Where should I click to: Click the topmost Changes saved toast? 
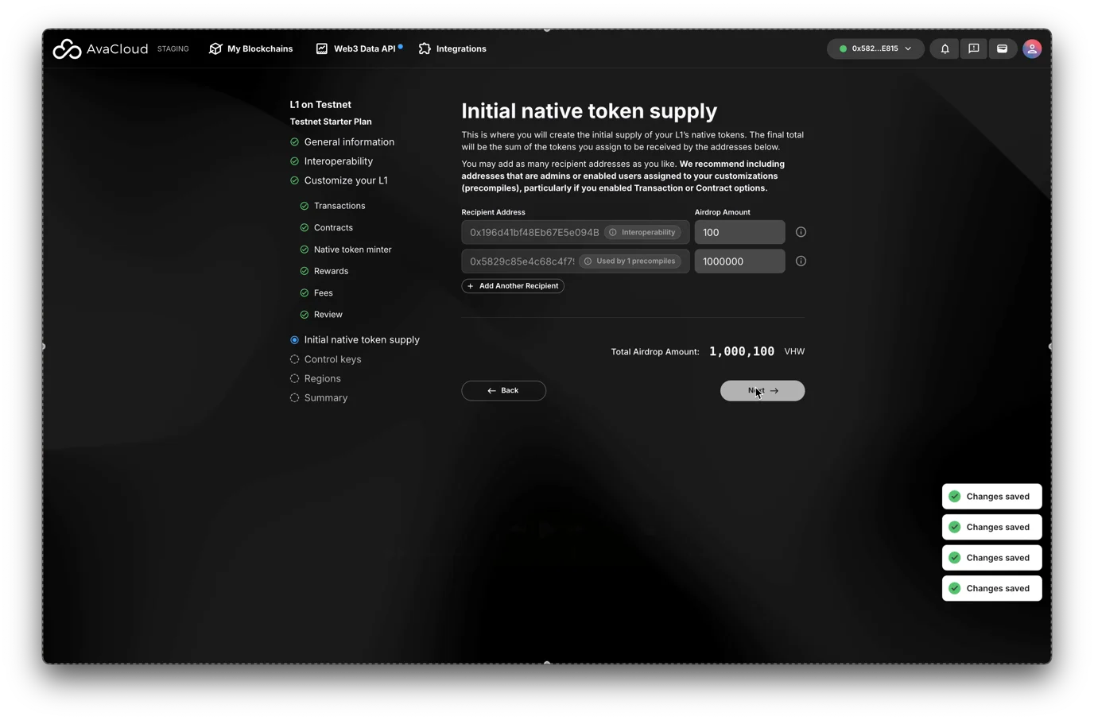[x=991, y=497]
